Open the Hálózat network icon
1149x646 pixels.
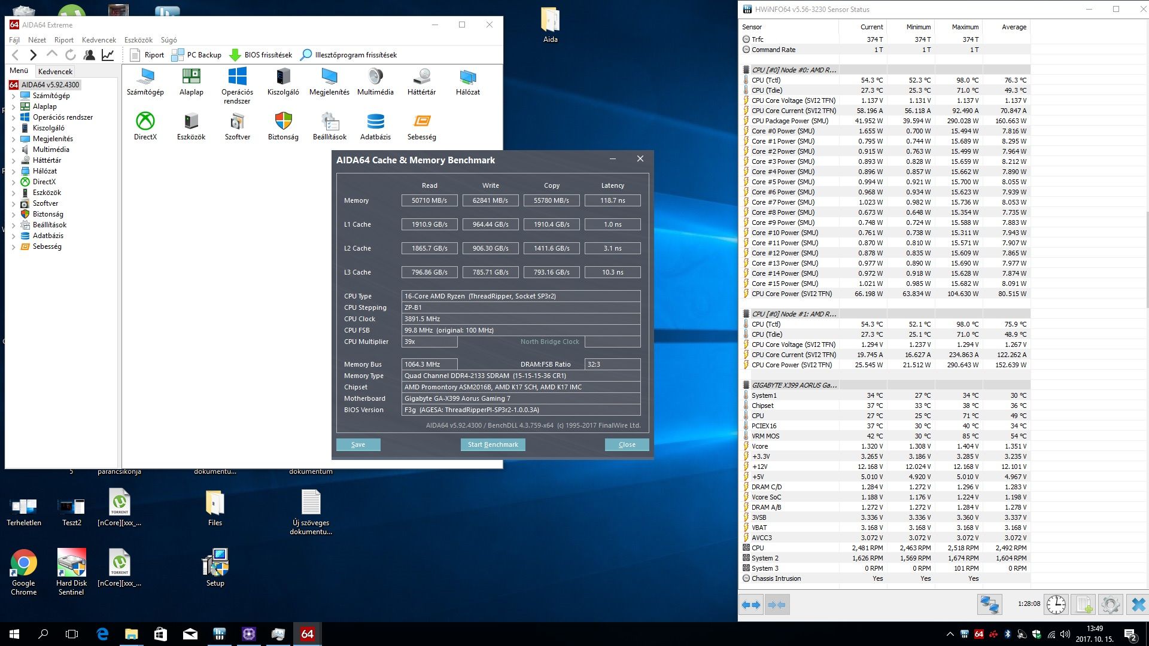468,82
